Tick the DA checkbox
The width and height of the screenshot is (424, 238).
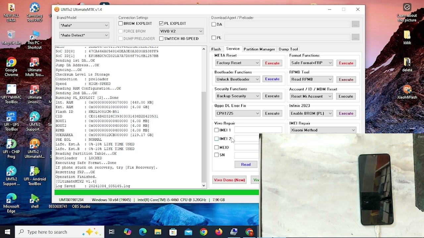click(x=214, y=24)
